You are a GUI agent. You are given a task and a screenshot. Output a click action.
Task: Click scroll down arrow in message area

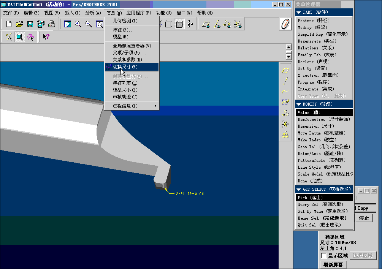pyautogui.click(x=289, y=57)
